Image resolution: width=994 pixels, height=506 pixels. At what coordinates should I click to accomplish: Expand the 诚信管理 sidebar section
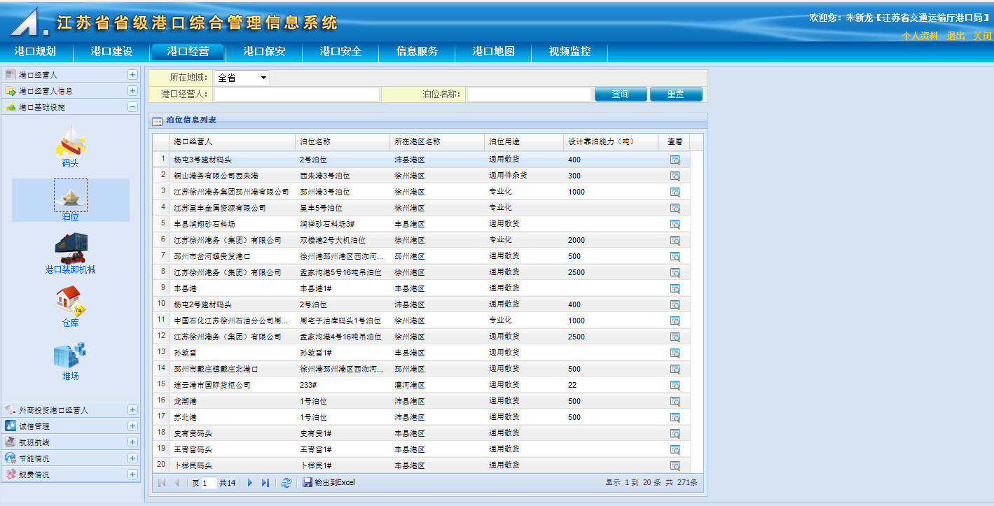coord(132,426)
